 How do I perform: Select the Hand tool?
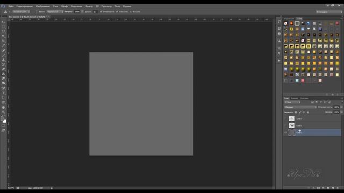pyautogui.click(x=4, y=107)
